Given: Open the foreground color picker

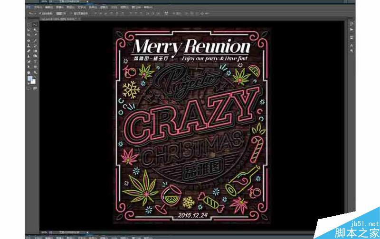Looking at the screenshot, I should [x=30, y=78].
